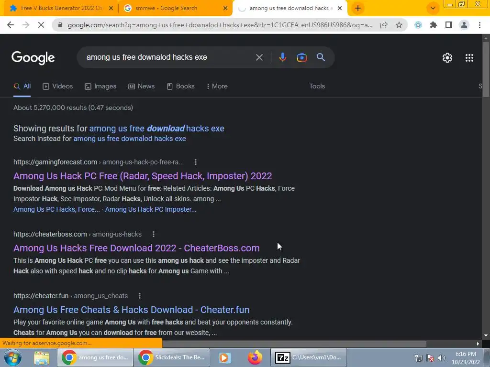Viewport: 490px width, 367px height.
Task: Stop loading the current page
Action: [x=41, y=25]
